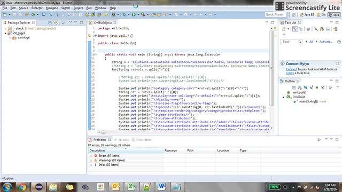Open the Navigate menu
The image size is (342, 192).
point(52,8)
